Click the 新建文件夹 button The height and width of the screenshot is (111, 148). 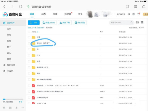coord(49,22)
